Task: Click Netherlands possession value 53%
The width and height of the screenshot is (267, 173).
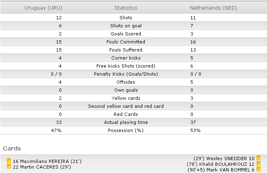Action: (196, 130)
